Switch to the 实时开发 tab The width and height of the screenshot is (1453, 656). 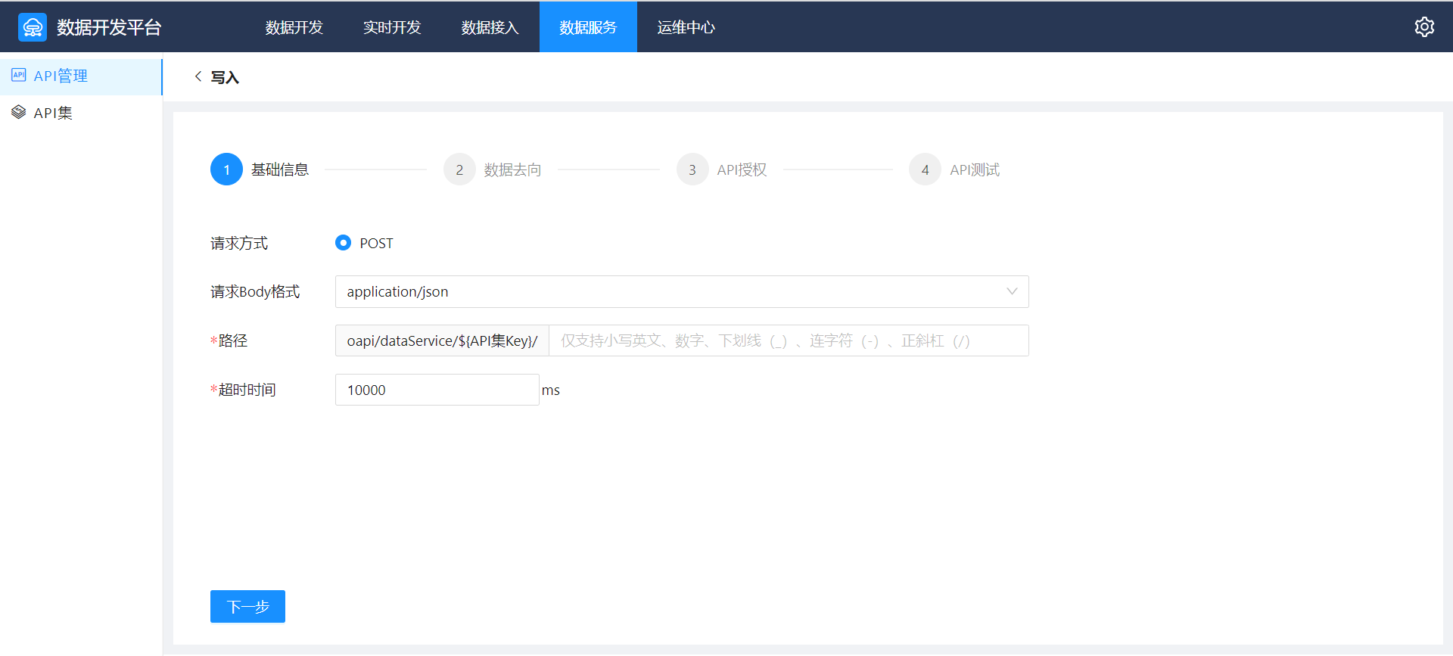point(392,27)
